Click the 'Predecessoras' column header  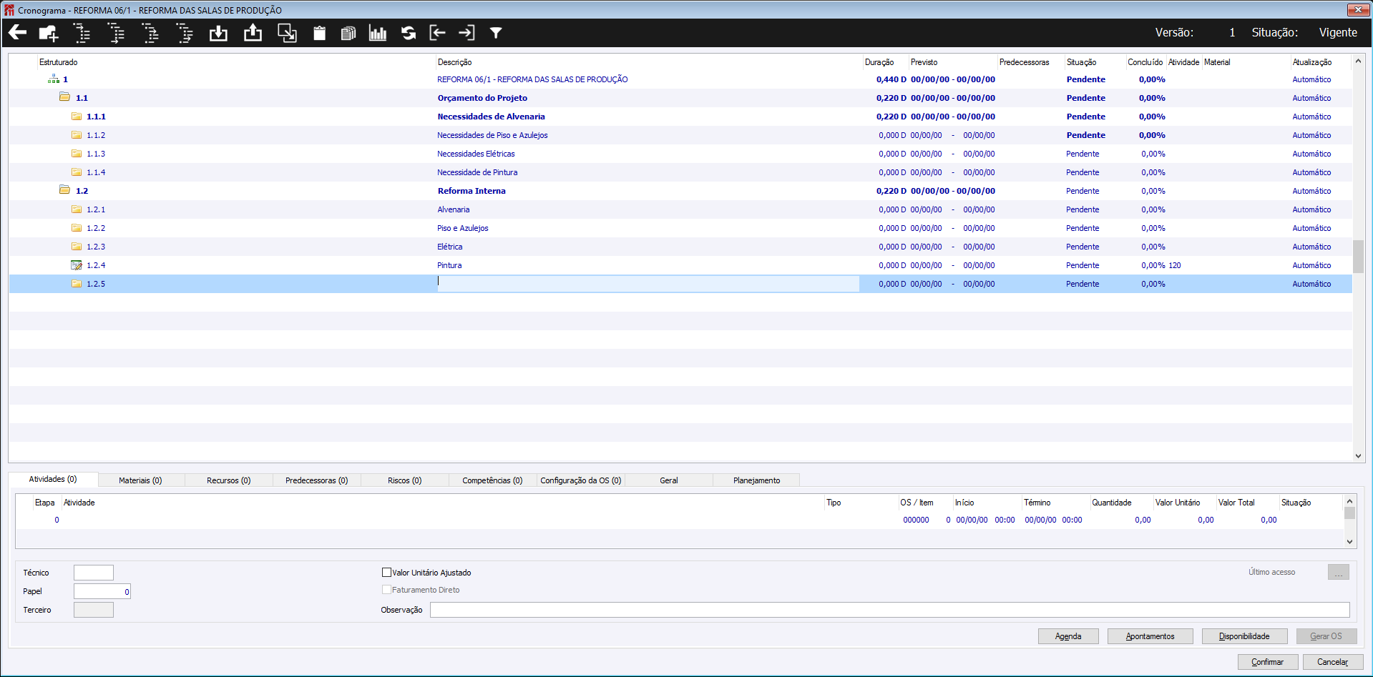[1024, 62]
